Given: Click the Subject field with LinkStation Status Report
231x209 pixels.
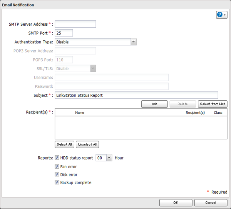Looking at the screenshot, I should (136, 95).
